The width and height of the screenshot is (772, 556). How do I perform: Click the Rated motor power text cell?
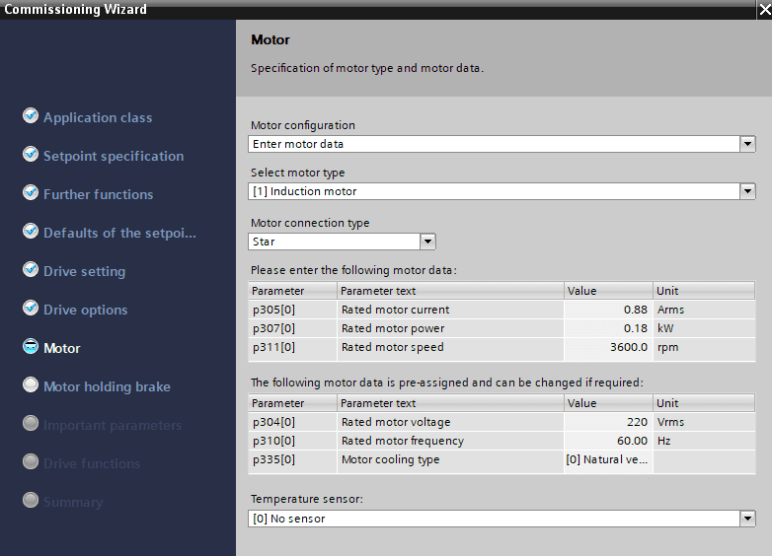450,328
